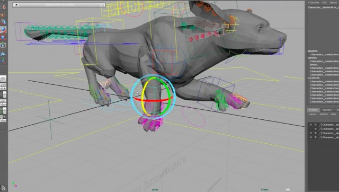The width and height of the screenshot is (339, 192).
Task: Switch to single perspective view layout
Action: tap(3, 79)
